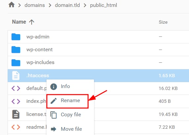Click the 16.02 KB size value
This screenshot has width=189, height=135.
point(168,88)
